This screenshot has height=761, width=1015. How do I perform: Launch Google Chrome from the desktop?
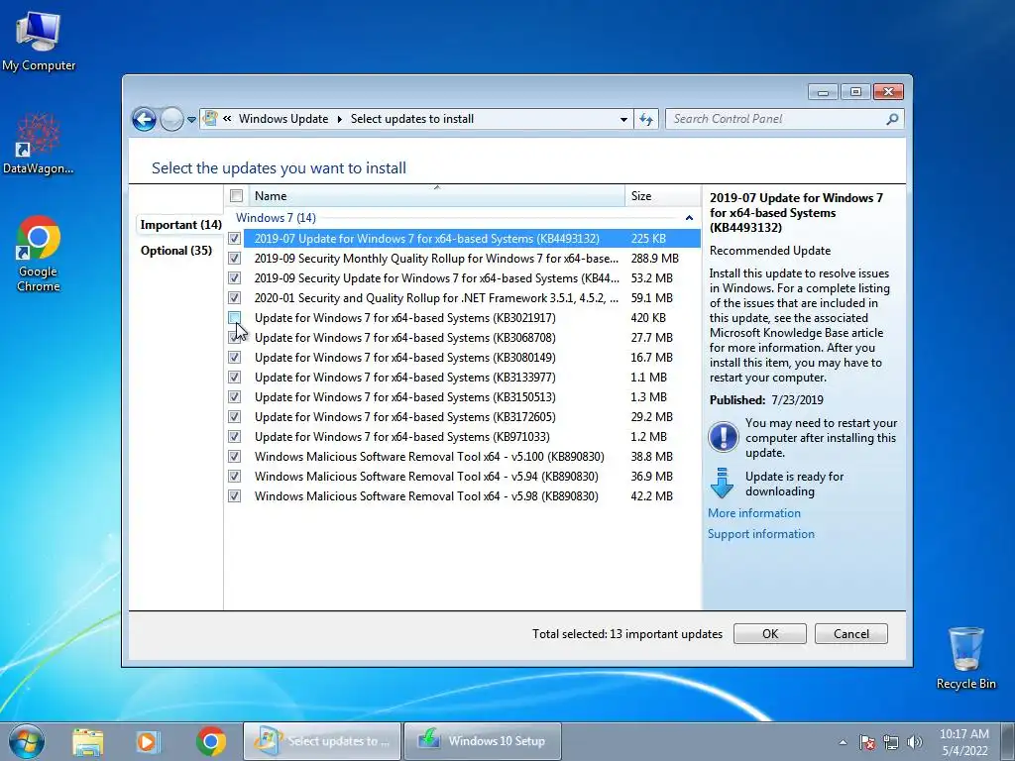tap(39, 254)
